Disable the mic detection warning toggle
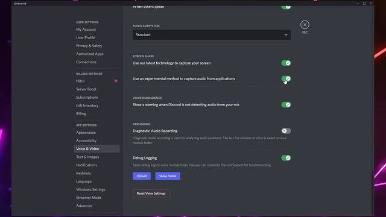The width and height of the screenshot is (386, 217). [x=286, y=105]
